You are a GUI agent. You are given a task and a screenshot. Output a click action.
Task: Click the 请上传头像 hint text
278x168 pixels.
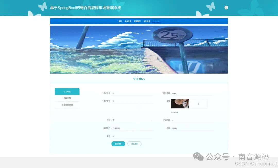pos(175,113)
